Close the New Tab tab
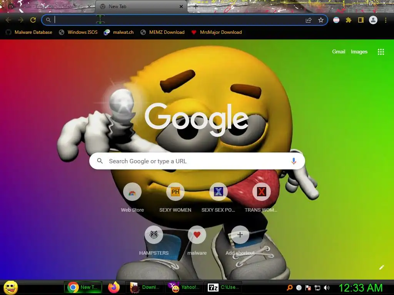This screenshot has height=295, width=394. click(x=181, y=7)
